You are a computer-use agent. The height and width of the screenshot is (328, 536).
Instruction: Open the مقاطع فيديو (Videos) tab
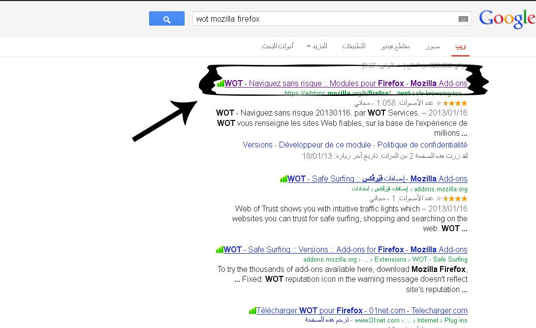tap(396, 46)
